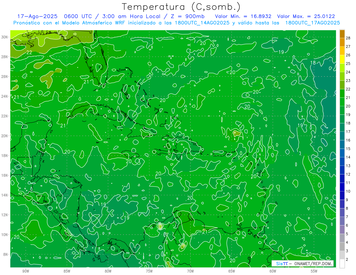Image resolution: width=356 pixels, height=275 pixels.
Task: Click the blue "Sis" logo text
Action: (x=279, y=263)
